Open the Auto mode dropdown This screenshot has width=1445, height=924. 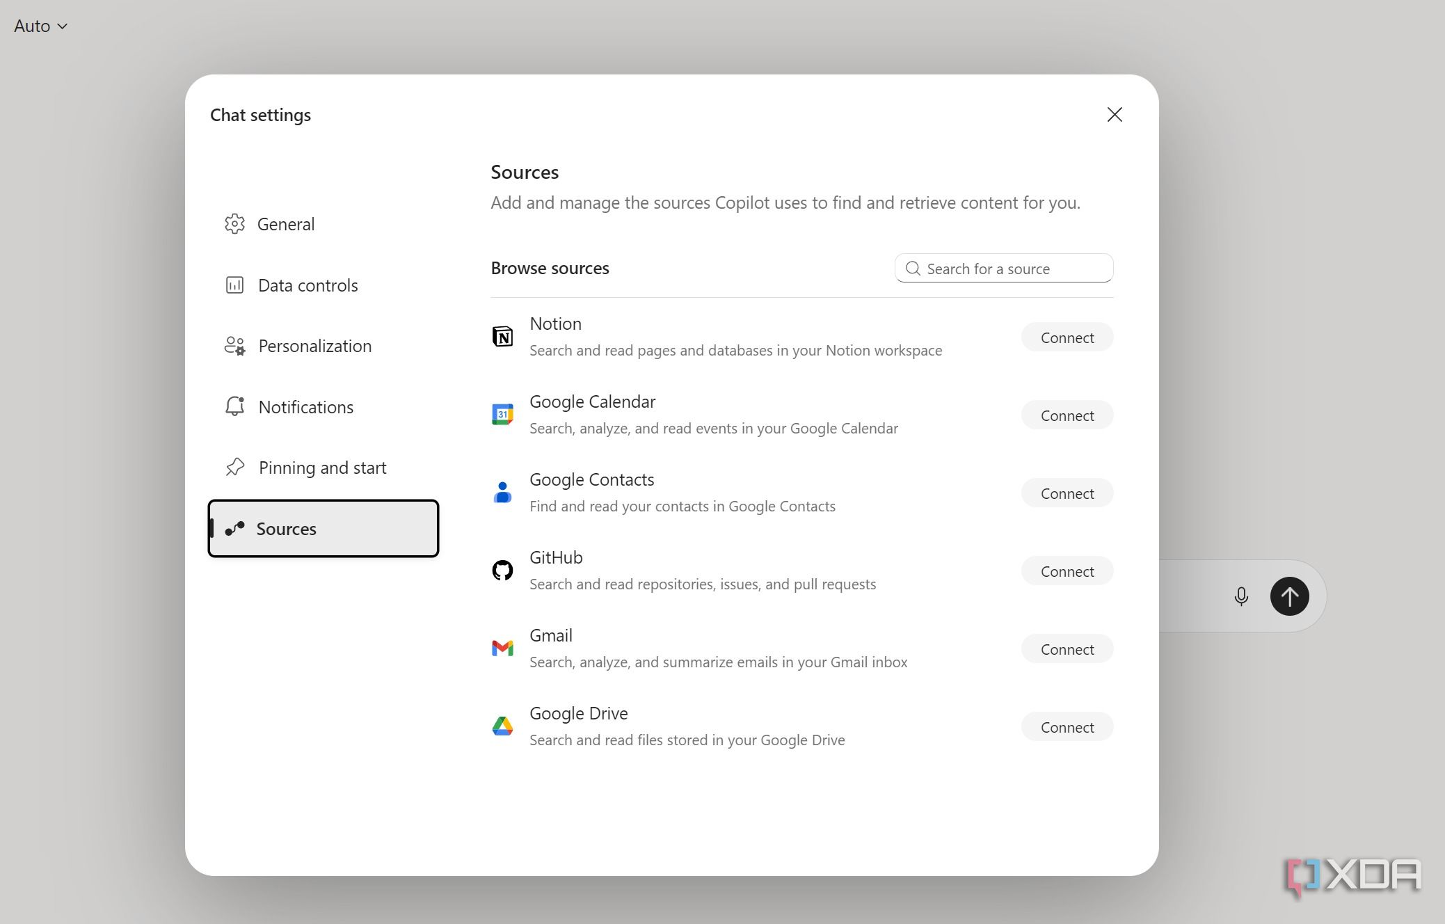(41, 26)
